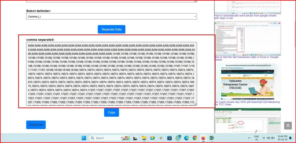
Task: Click the Download button
Action: pyautogui.click(x=36, y=125)
